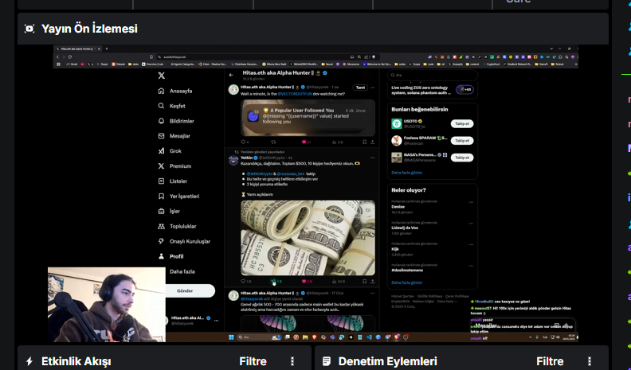Open the Daha fazla menu item
The height and width of the screenshot is (370, 631).
tap(182, 271)
